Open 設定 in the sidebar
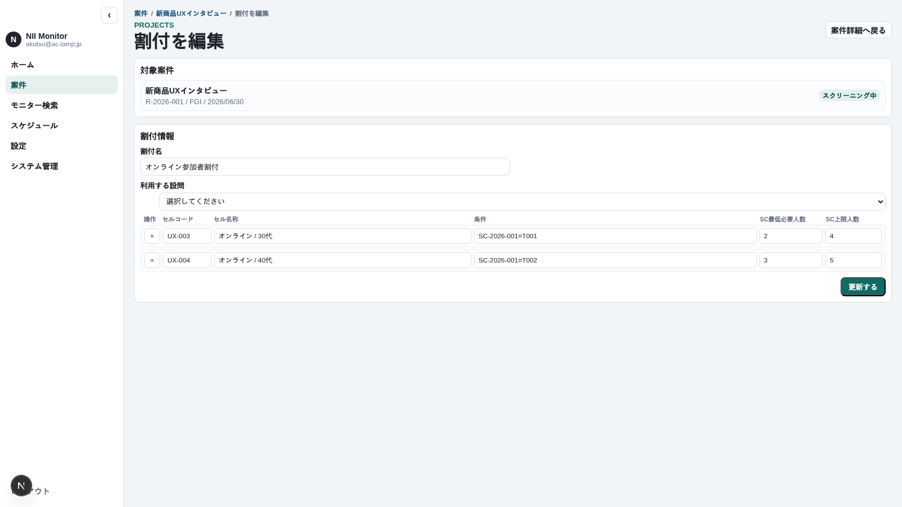Screen dimensions: 902x507 click(x=61, y=146)
